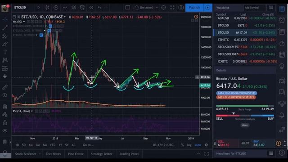
Task: Select the trend line drawing tool
Action: [x=5, y=27]
